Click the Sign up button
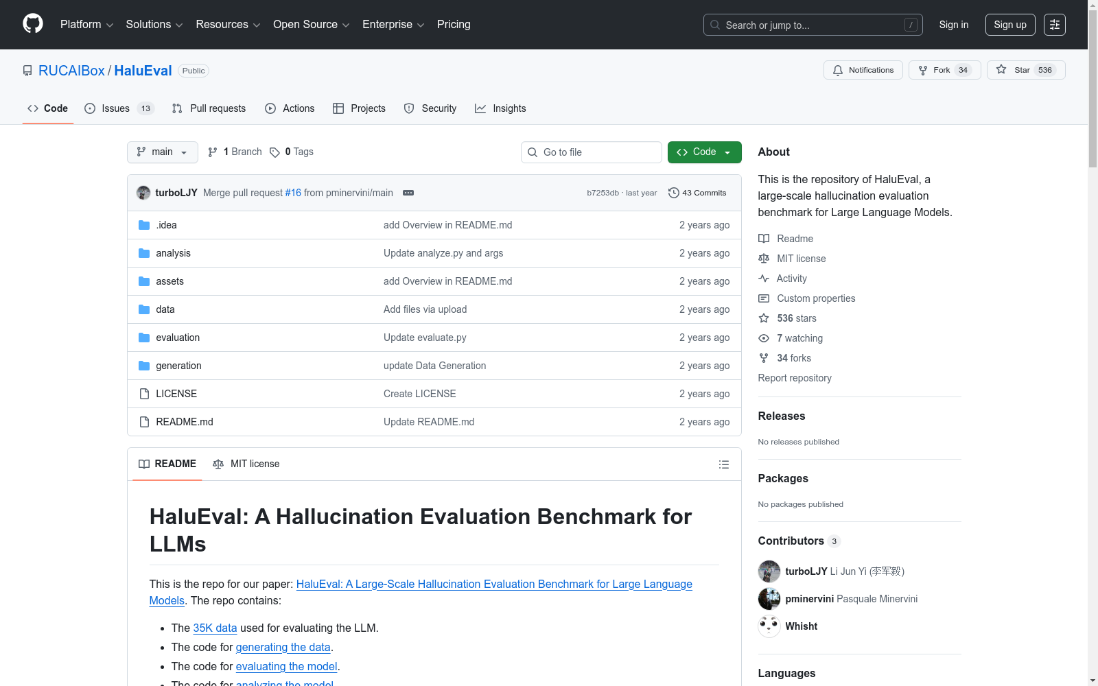This screenshot has width=1098, height=686. [1009, 25]
